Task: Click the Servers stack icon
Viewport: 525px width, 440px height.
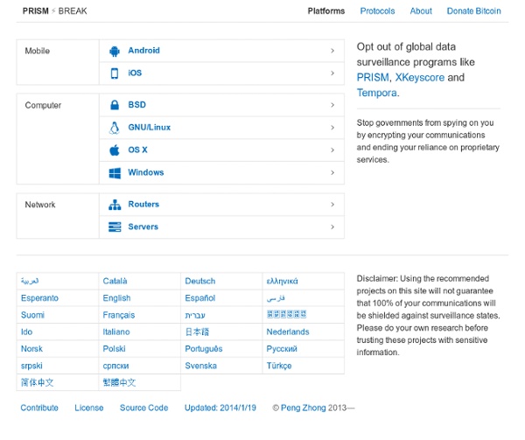Action: click(115, 227)
